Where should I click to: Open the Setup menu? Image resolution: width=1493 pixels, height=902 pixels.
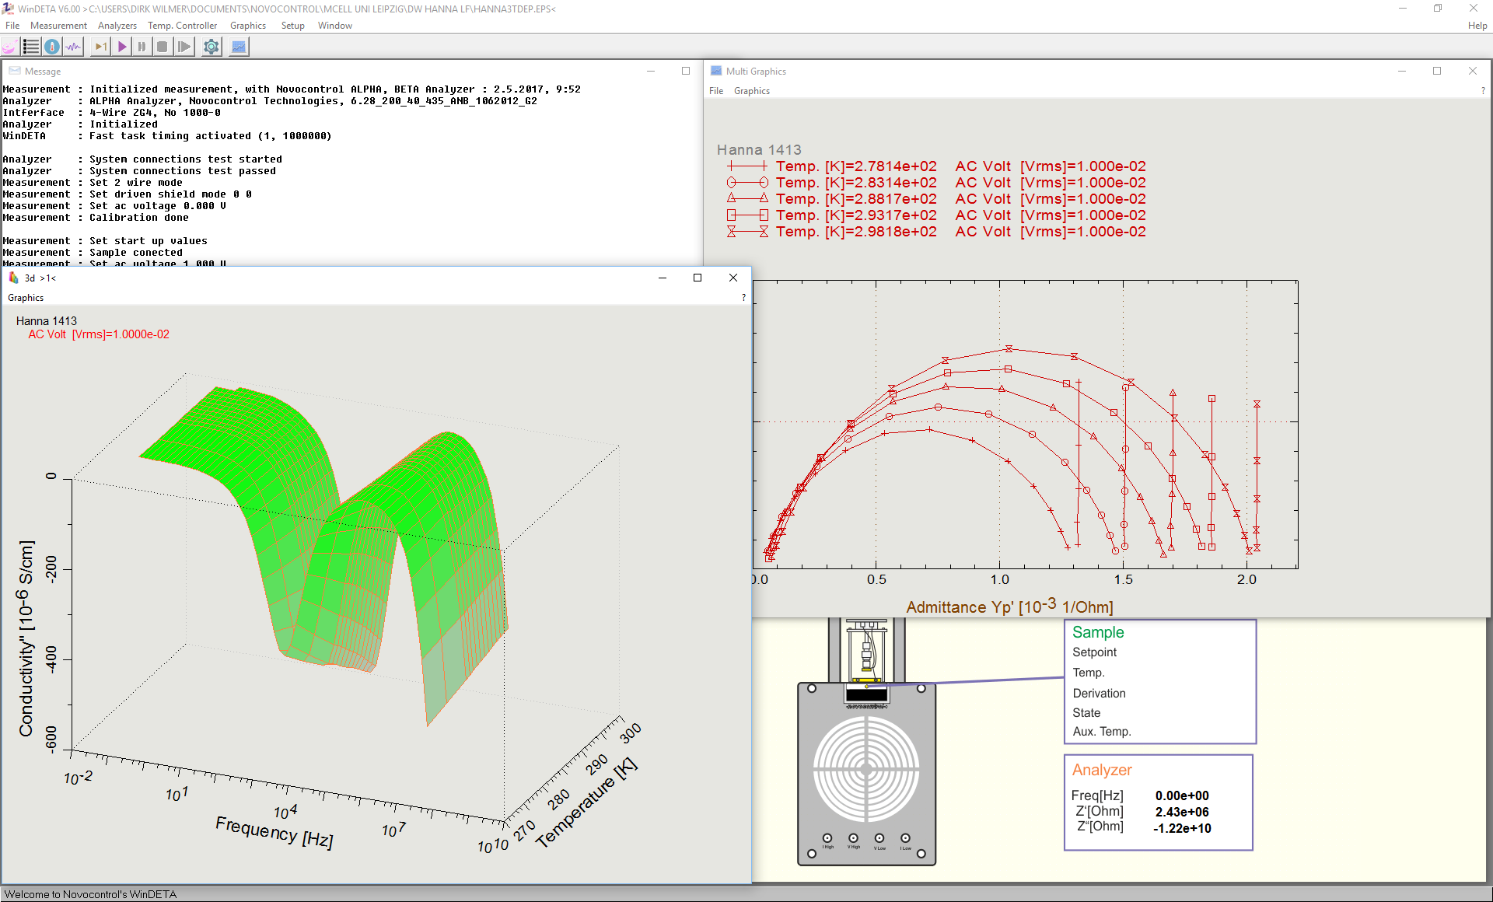[292, 26]
